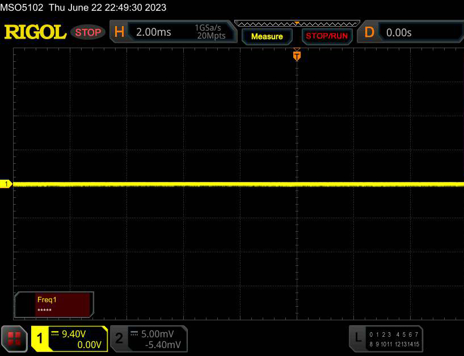Click the orange T trigger position marker
464x356 pixels.
296,56
